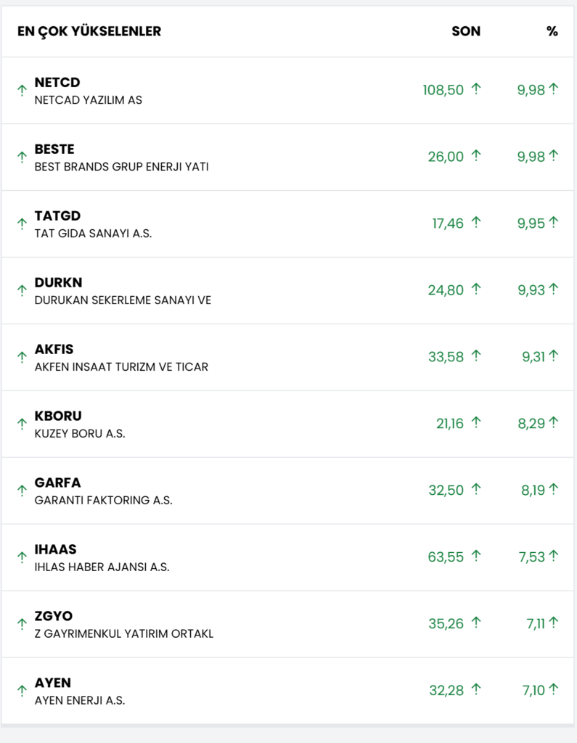Click the up arrow beside KBORU ticker

(x=22, y=424)
